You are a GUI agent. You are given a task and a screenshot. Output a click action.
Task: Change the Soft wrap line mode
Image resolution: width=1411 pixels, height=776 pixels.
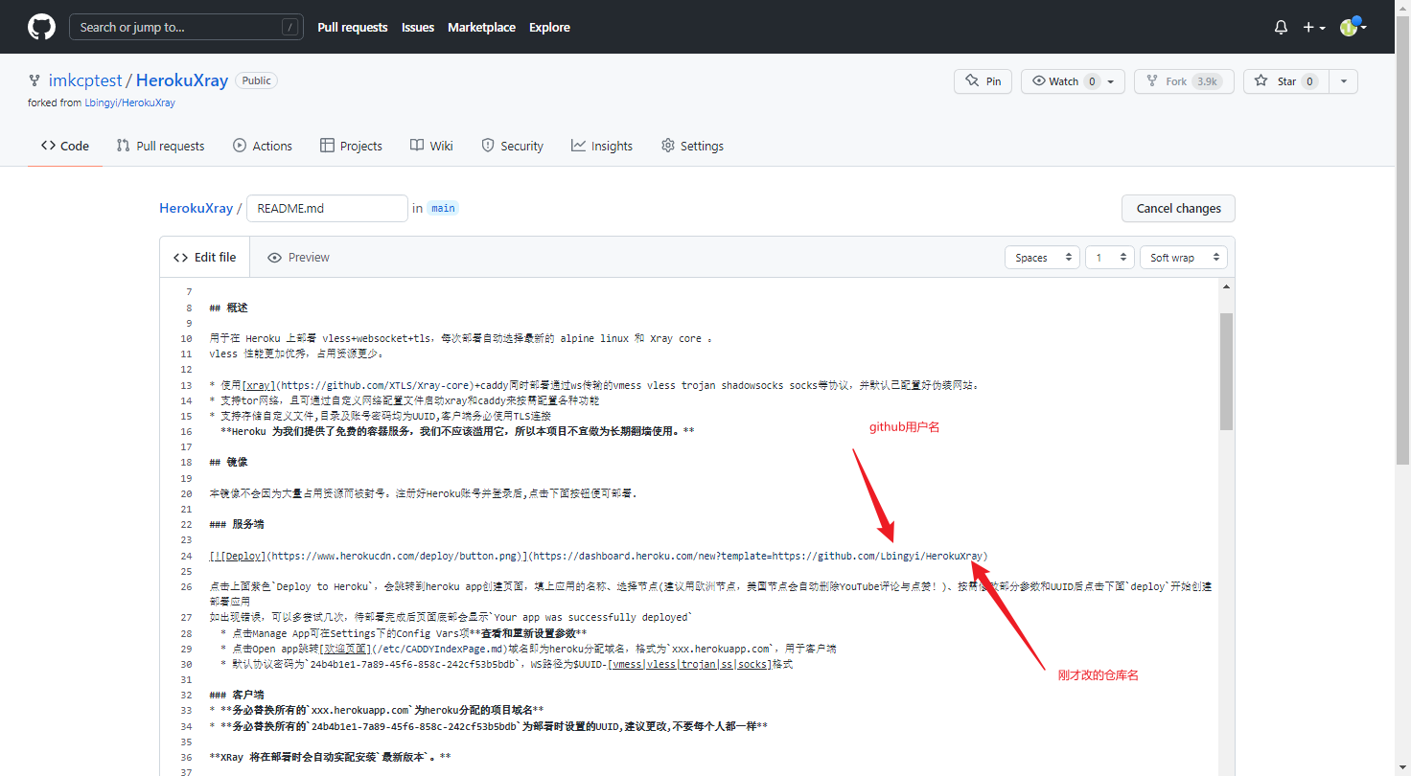1183,258
